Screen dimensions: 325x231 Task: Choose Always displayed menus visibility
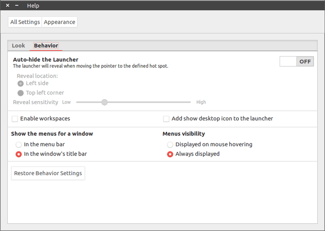coord(170,154)
